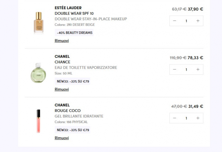Click the Double Wear quantity value field
The width and height of the screenshot is (222, 152).
186,21
